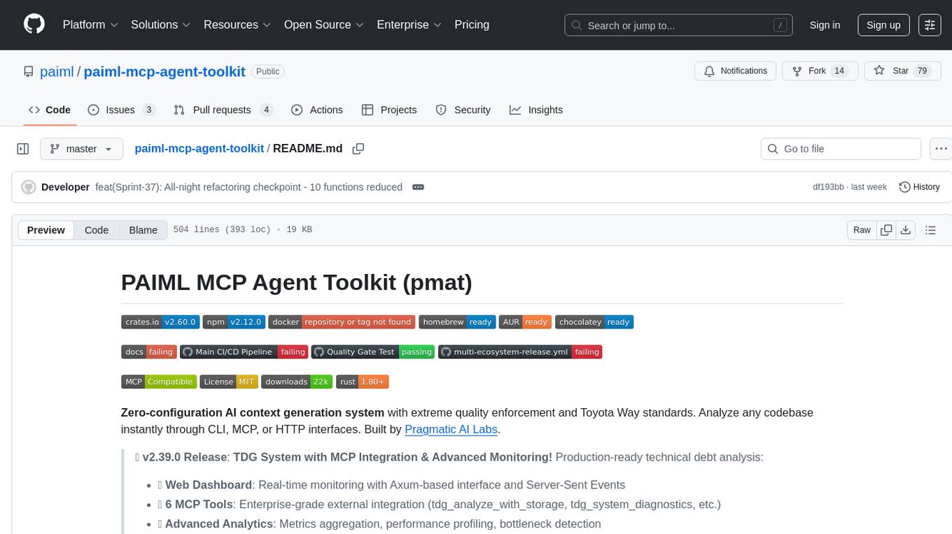Expand the Resources menu
The width and height of the screenshot is (952, 534).
[238, 24]
